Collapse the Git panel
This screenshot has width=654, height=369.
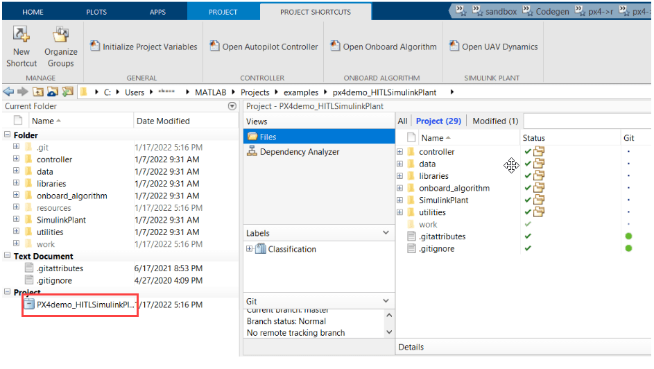[386, 300]
